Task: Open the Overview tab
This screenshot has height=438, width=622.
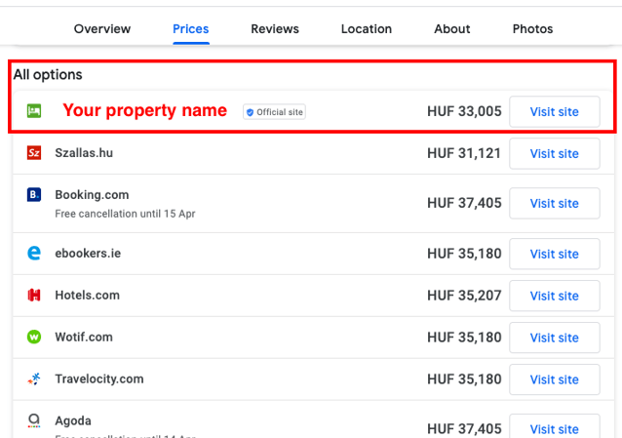Action: [102, 29]
